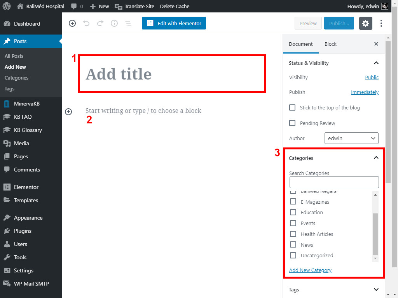Expand the Tags panel
Viewport: 398px width, 298px height.
(x=376, y=289)
